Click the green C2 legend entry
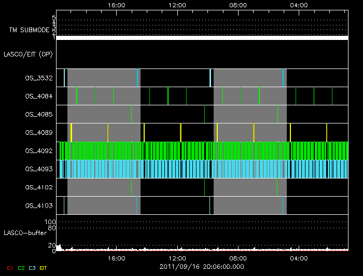The height and width of the screenshot is (276, 363). click(x=21, y=267)
